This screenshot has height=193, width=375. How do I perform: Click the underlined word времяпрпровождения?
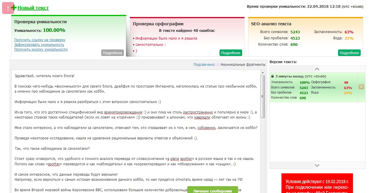[124, 112]
